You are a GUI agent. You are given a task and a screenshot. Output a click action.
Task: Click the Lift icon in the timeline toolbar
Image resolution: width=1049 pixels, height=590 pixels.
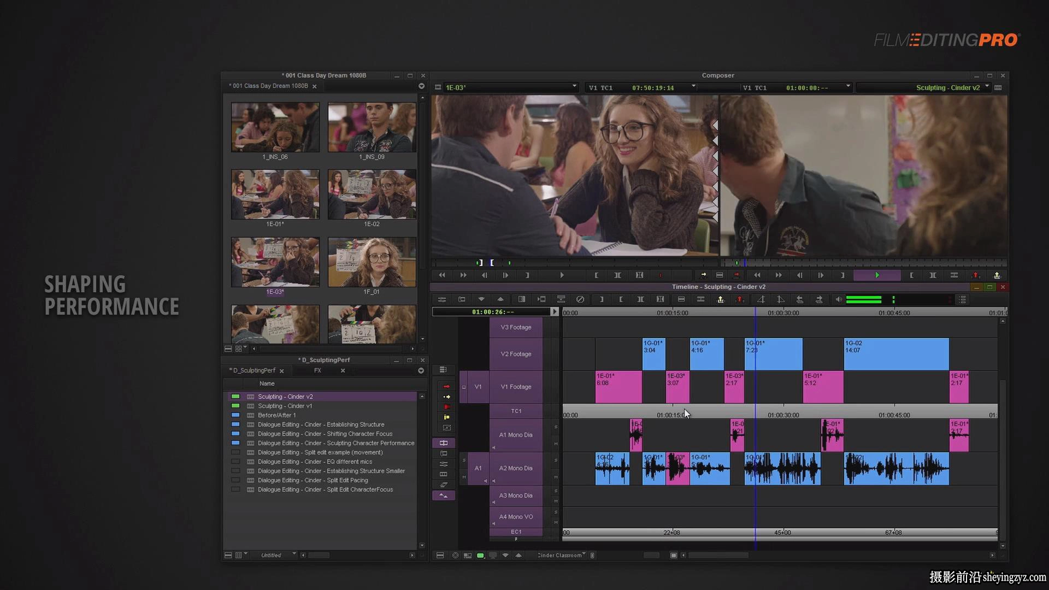point(721,299)
